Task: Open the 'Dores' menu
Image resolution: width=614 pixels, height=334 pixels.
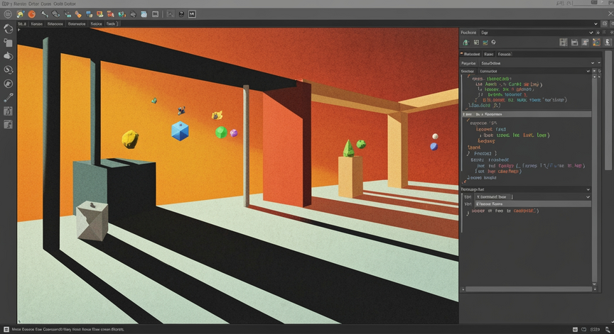Action: click(x=45, y=4)
